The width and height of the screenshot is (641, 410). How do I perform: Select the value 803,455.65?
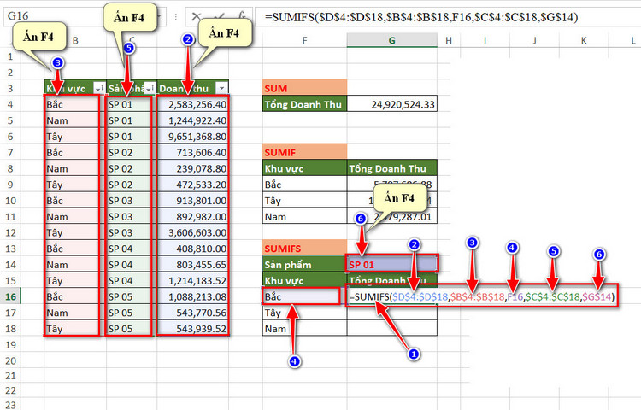pos(192,264)
